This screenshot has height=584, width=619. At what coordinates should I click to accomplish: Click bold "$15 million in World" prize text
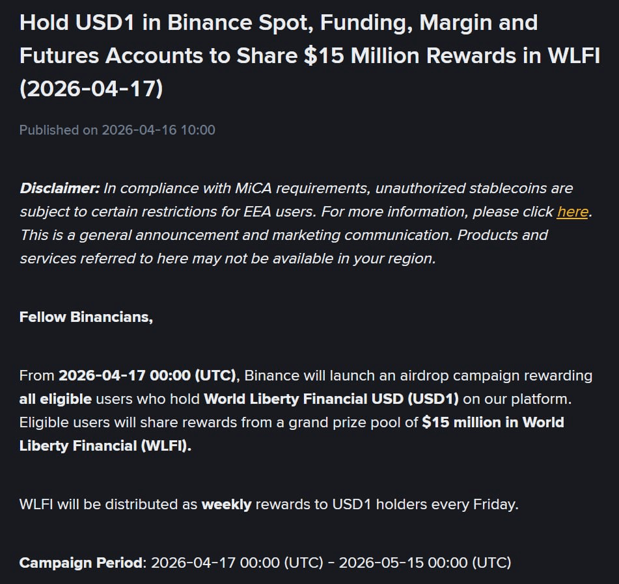coord(493,422)
